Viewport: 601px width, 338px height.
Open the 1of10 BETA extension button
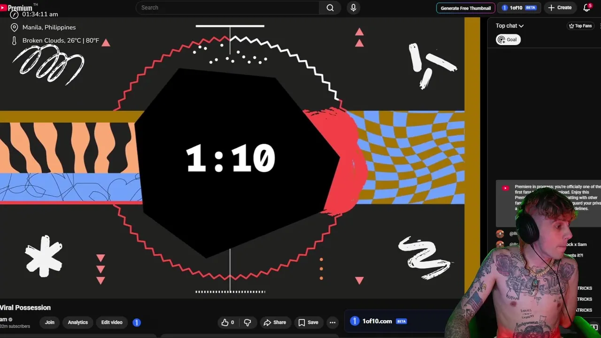point(519,8)
